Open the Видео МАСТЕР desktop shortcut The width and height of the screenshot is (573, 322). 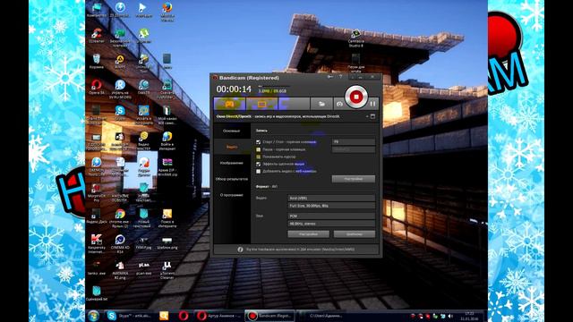point(143,141)
